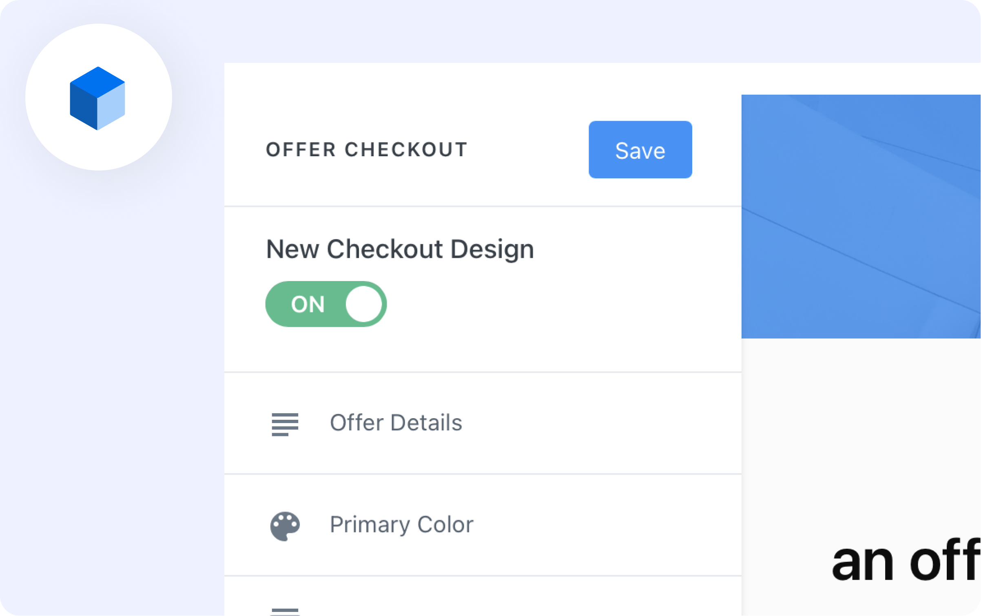Viewport: 981px width, 616px height.
Task: Click the Offer Details lines icon
Action: 285,424
